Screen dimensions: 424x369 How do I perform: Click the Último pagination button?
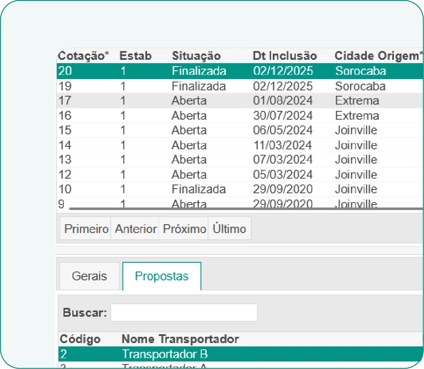pyautogui.click(x=229, y=228)
